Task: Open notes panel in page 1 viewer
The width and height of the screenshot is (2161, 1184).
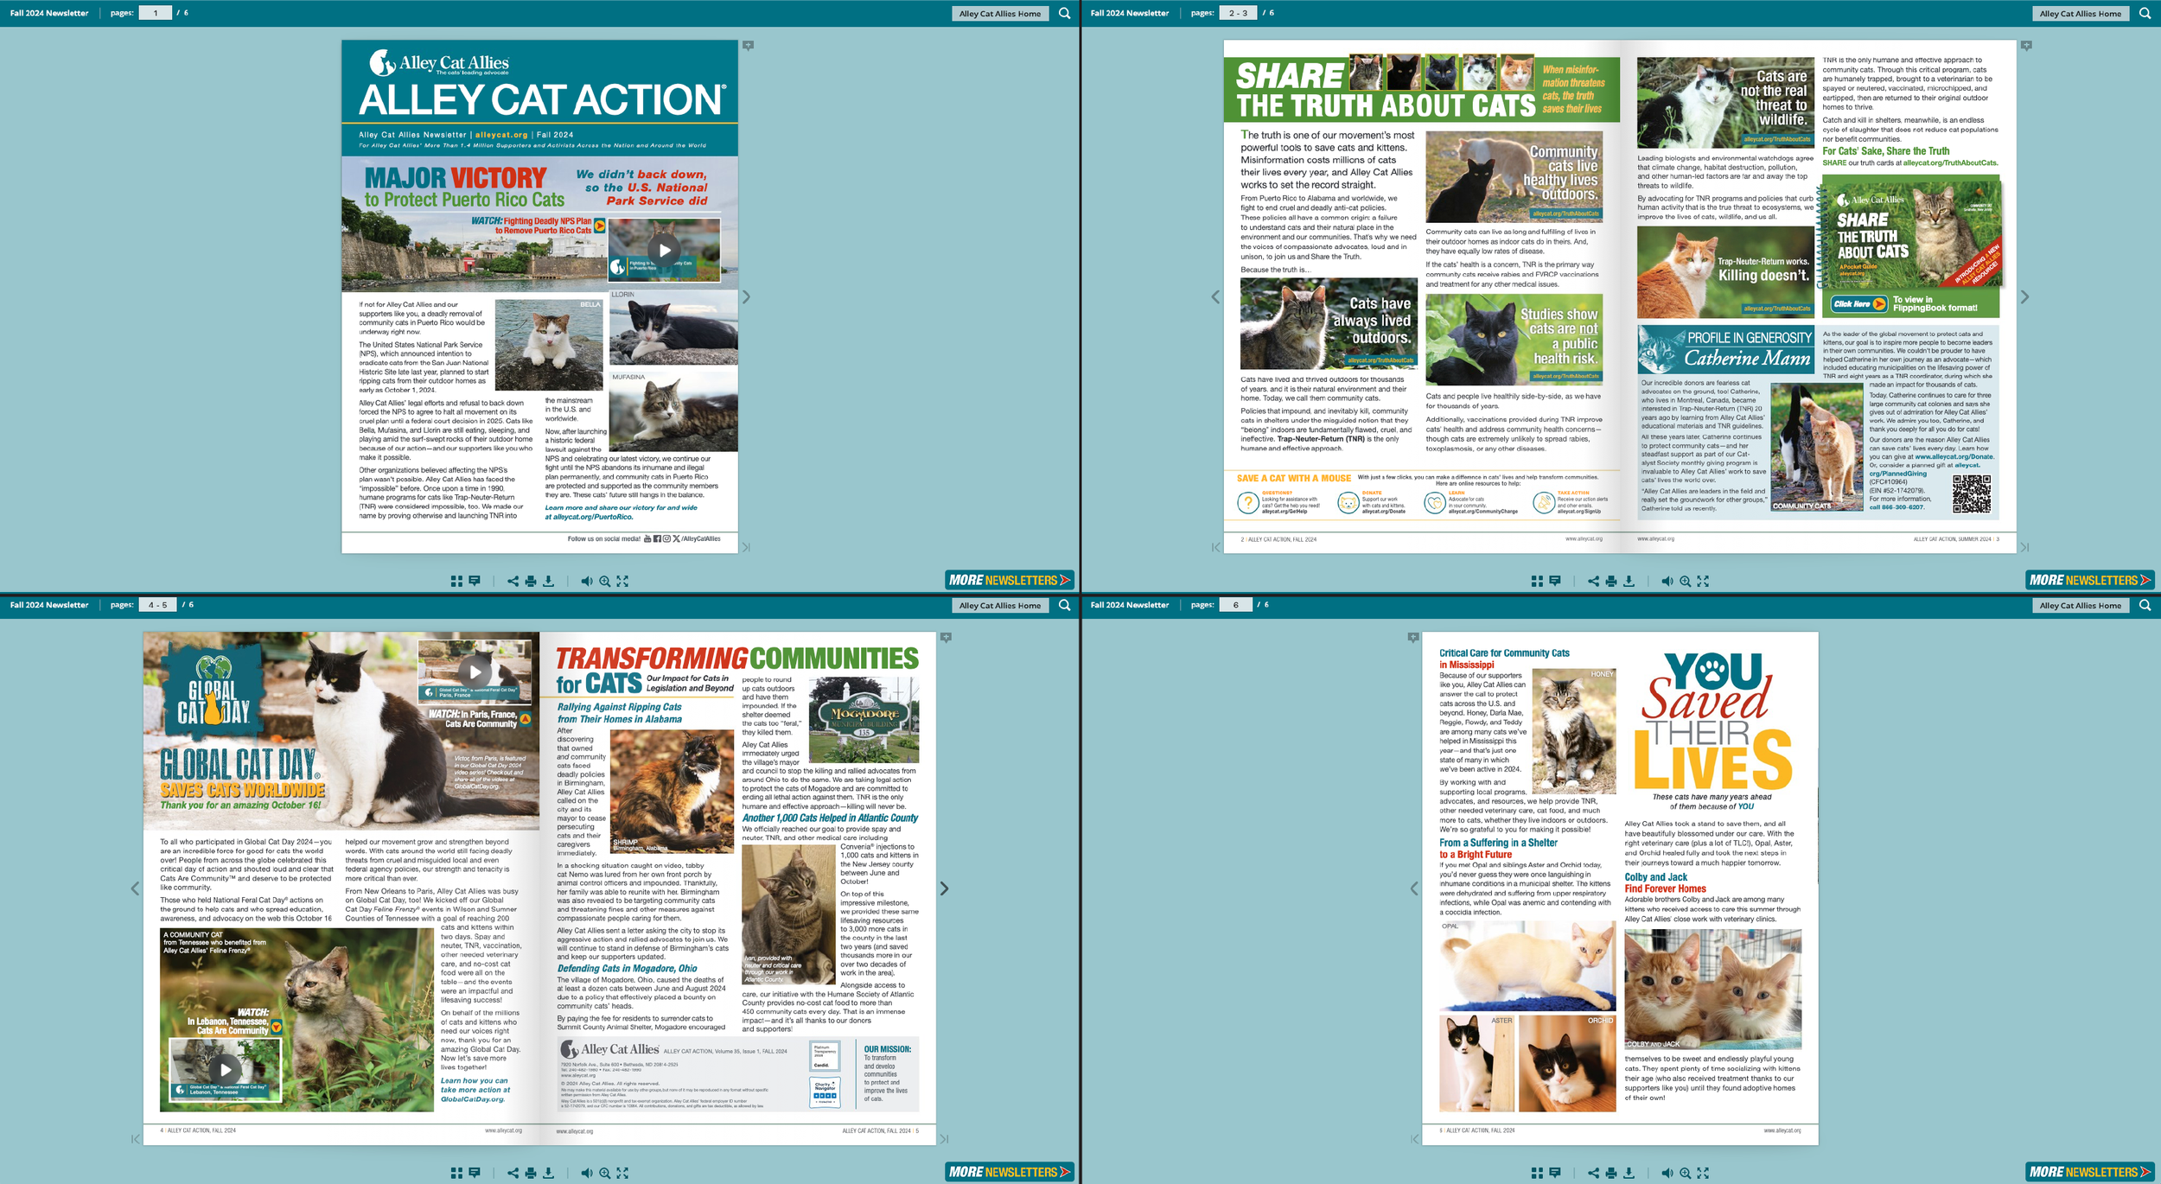Action: pos(475,581)
